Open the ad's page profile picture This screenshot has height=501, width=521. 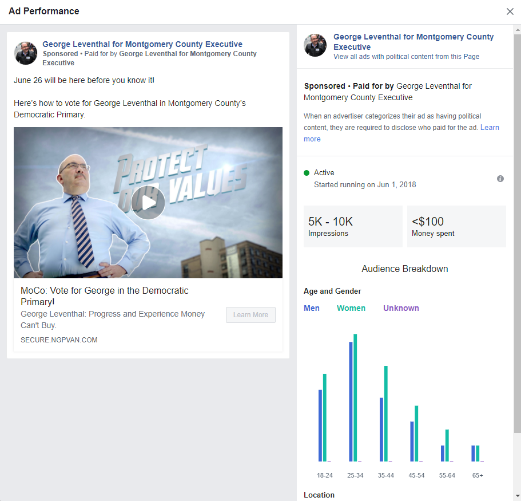(26, 53)
